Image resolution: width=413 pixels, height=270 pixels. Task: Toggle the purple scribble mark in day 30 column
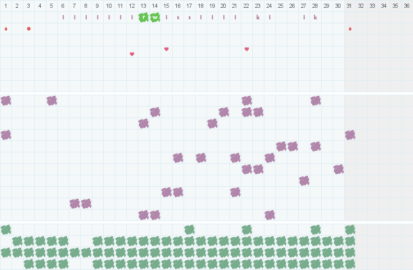coord(338,169)
